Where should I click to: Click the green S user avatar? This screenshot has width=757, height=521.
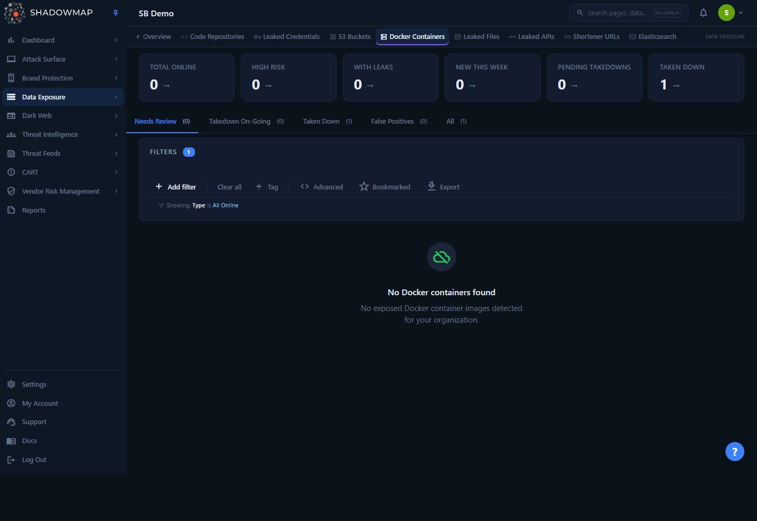click(x=727, y=13)
